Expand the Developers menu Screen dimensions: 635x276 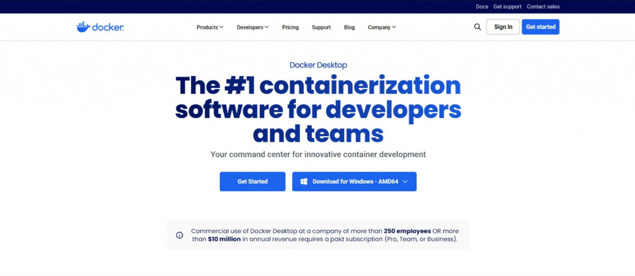253,27
